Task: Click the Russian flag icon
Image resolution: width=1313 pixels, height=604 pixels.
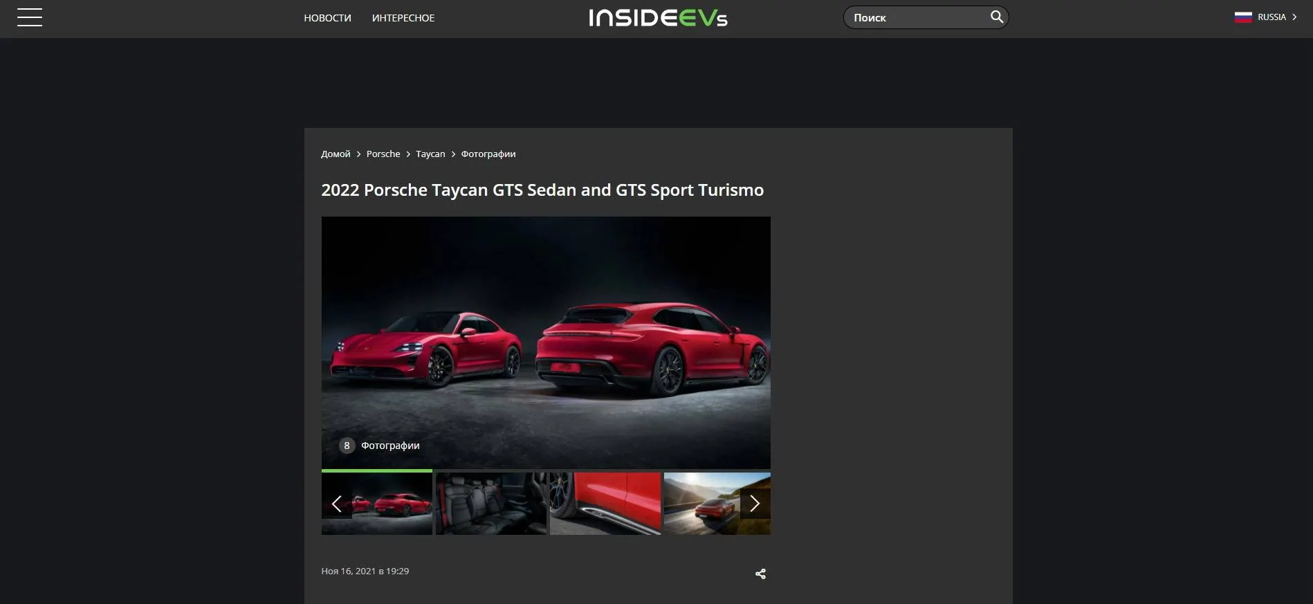Action: coord(1243,17)
